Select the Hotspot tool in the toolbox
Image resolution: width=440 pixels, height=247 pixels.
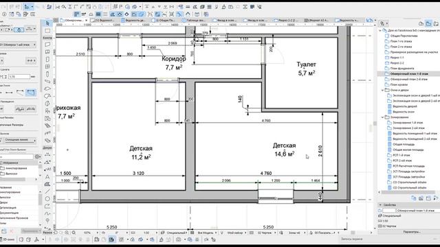47,221
